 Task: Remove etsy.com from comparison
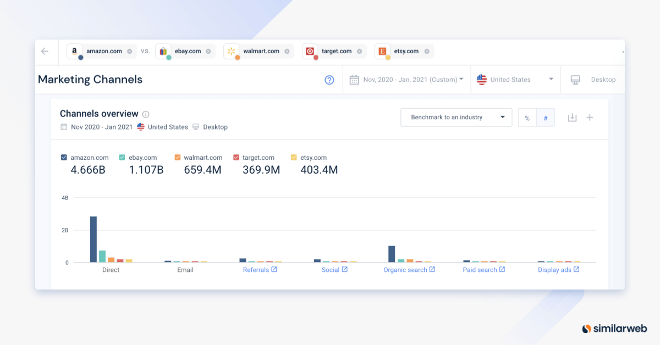coord(426,51)
